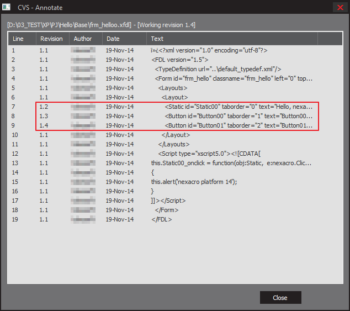
Task: Select line 4 Form frm_hello row
Action: coord(234,78)
